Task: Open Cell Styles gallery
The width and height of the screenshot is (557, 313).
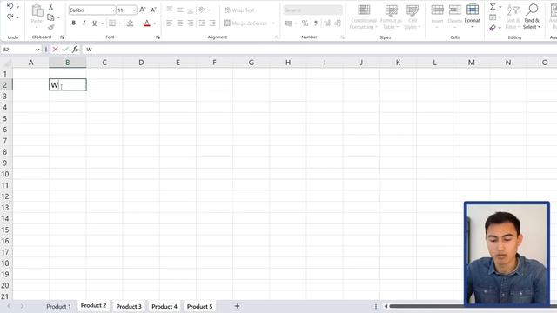Action: click(x=412, y=17)
